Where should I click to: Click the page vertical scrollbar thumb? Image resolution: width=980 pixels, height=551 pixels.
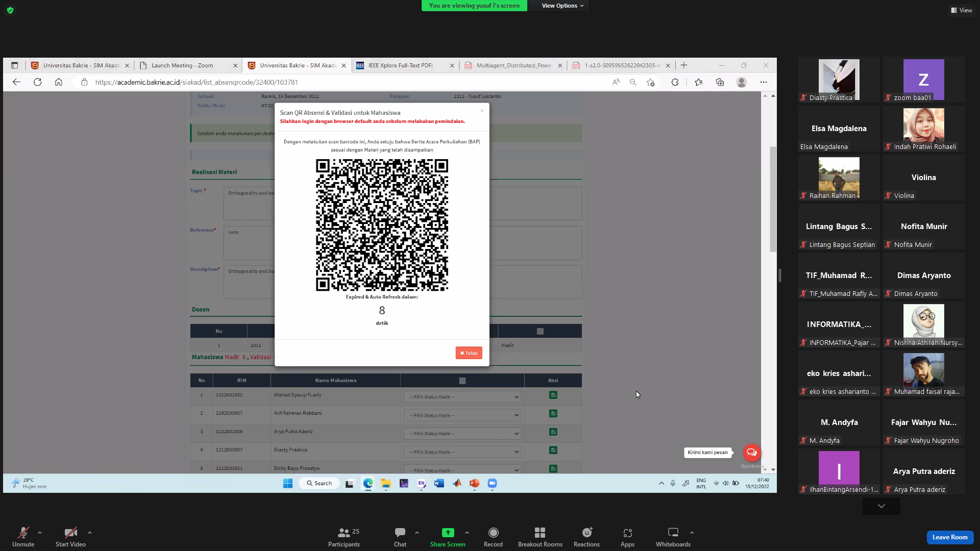[773, 199]
